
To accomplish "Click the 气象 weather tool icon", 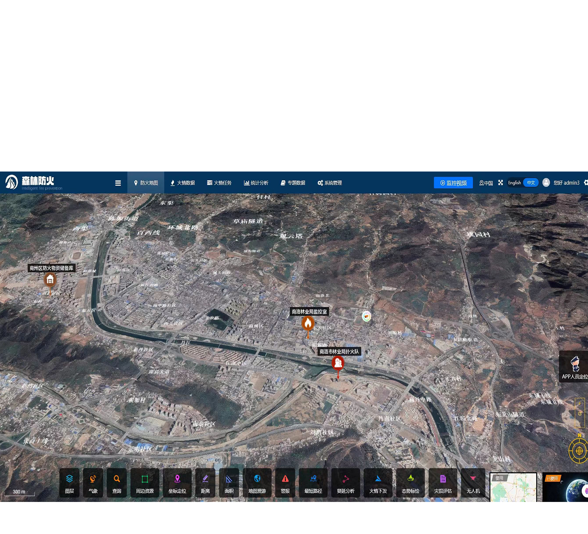I will pos(93,483).
